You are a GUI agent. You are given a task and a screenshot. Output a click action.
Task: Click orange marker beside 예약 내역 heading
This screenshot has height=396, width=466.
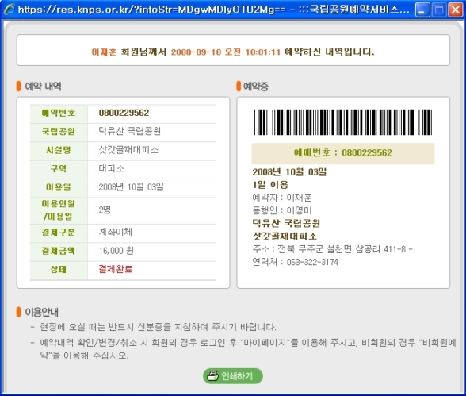click(x=18, y=87)
